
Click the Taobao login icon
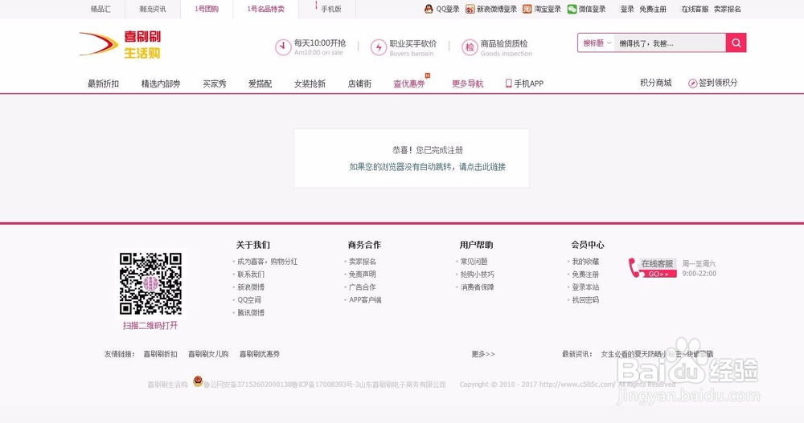(x=527, y=9)
